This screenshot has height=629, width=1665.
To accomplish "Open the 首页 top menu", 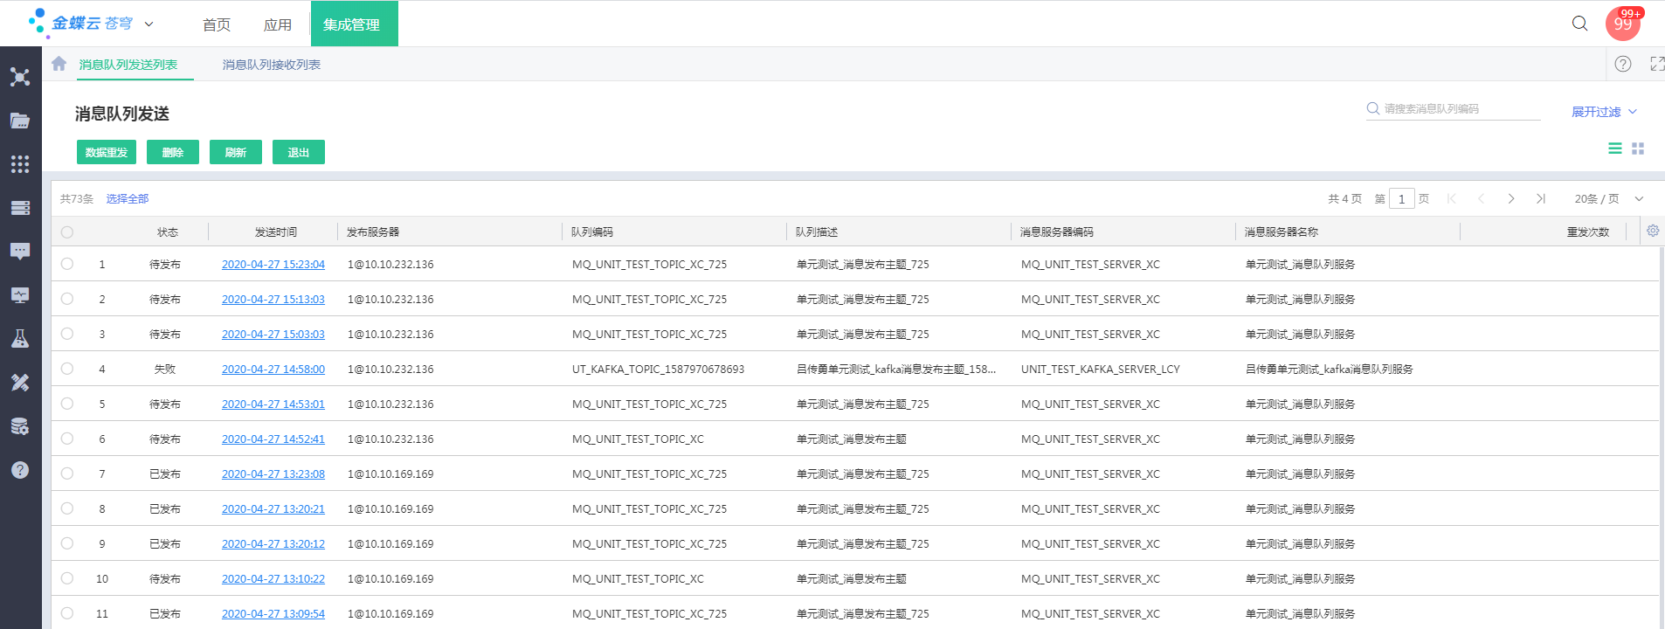I will click(217, 24).
